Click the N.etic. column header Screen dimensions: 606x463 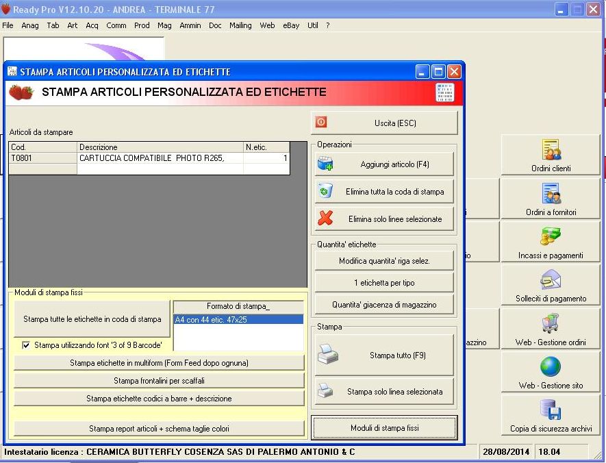266,147
